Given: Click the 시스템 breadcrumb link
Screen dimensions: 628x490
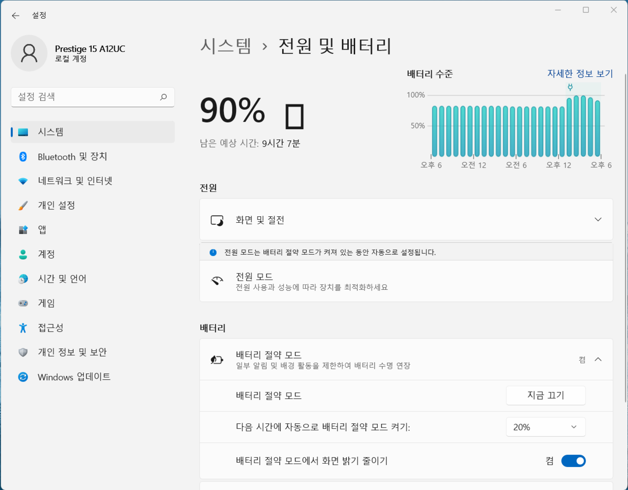Looking at the screenshot, I should pos(226,46).
